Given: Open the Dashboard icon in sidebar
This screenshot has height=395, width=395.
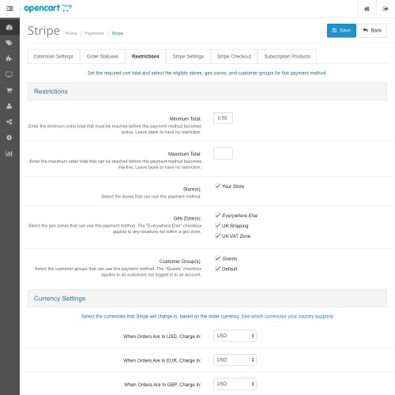Looking at the screenshot, I should coord(9,27).
